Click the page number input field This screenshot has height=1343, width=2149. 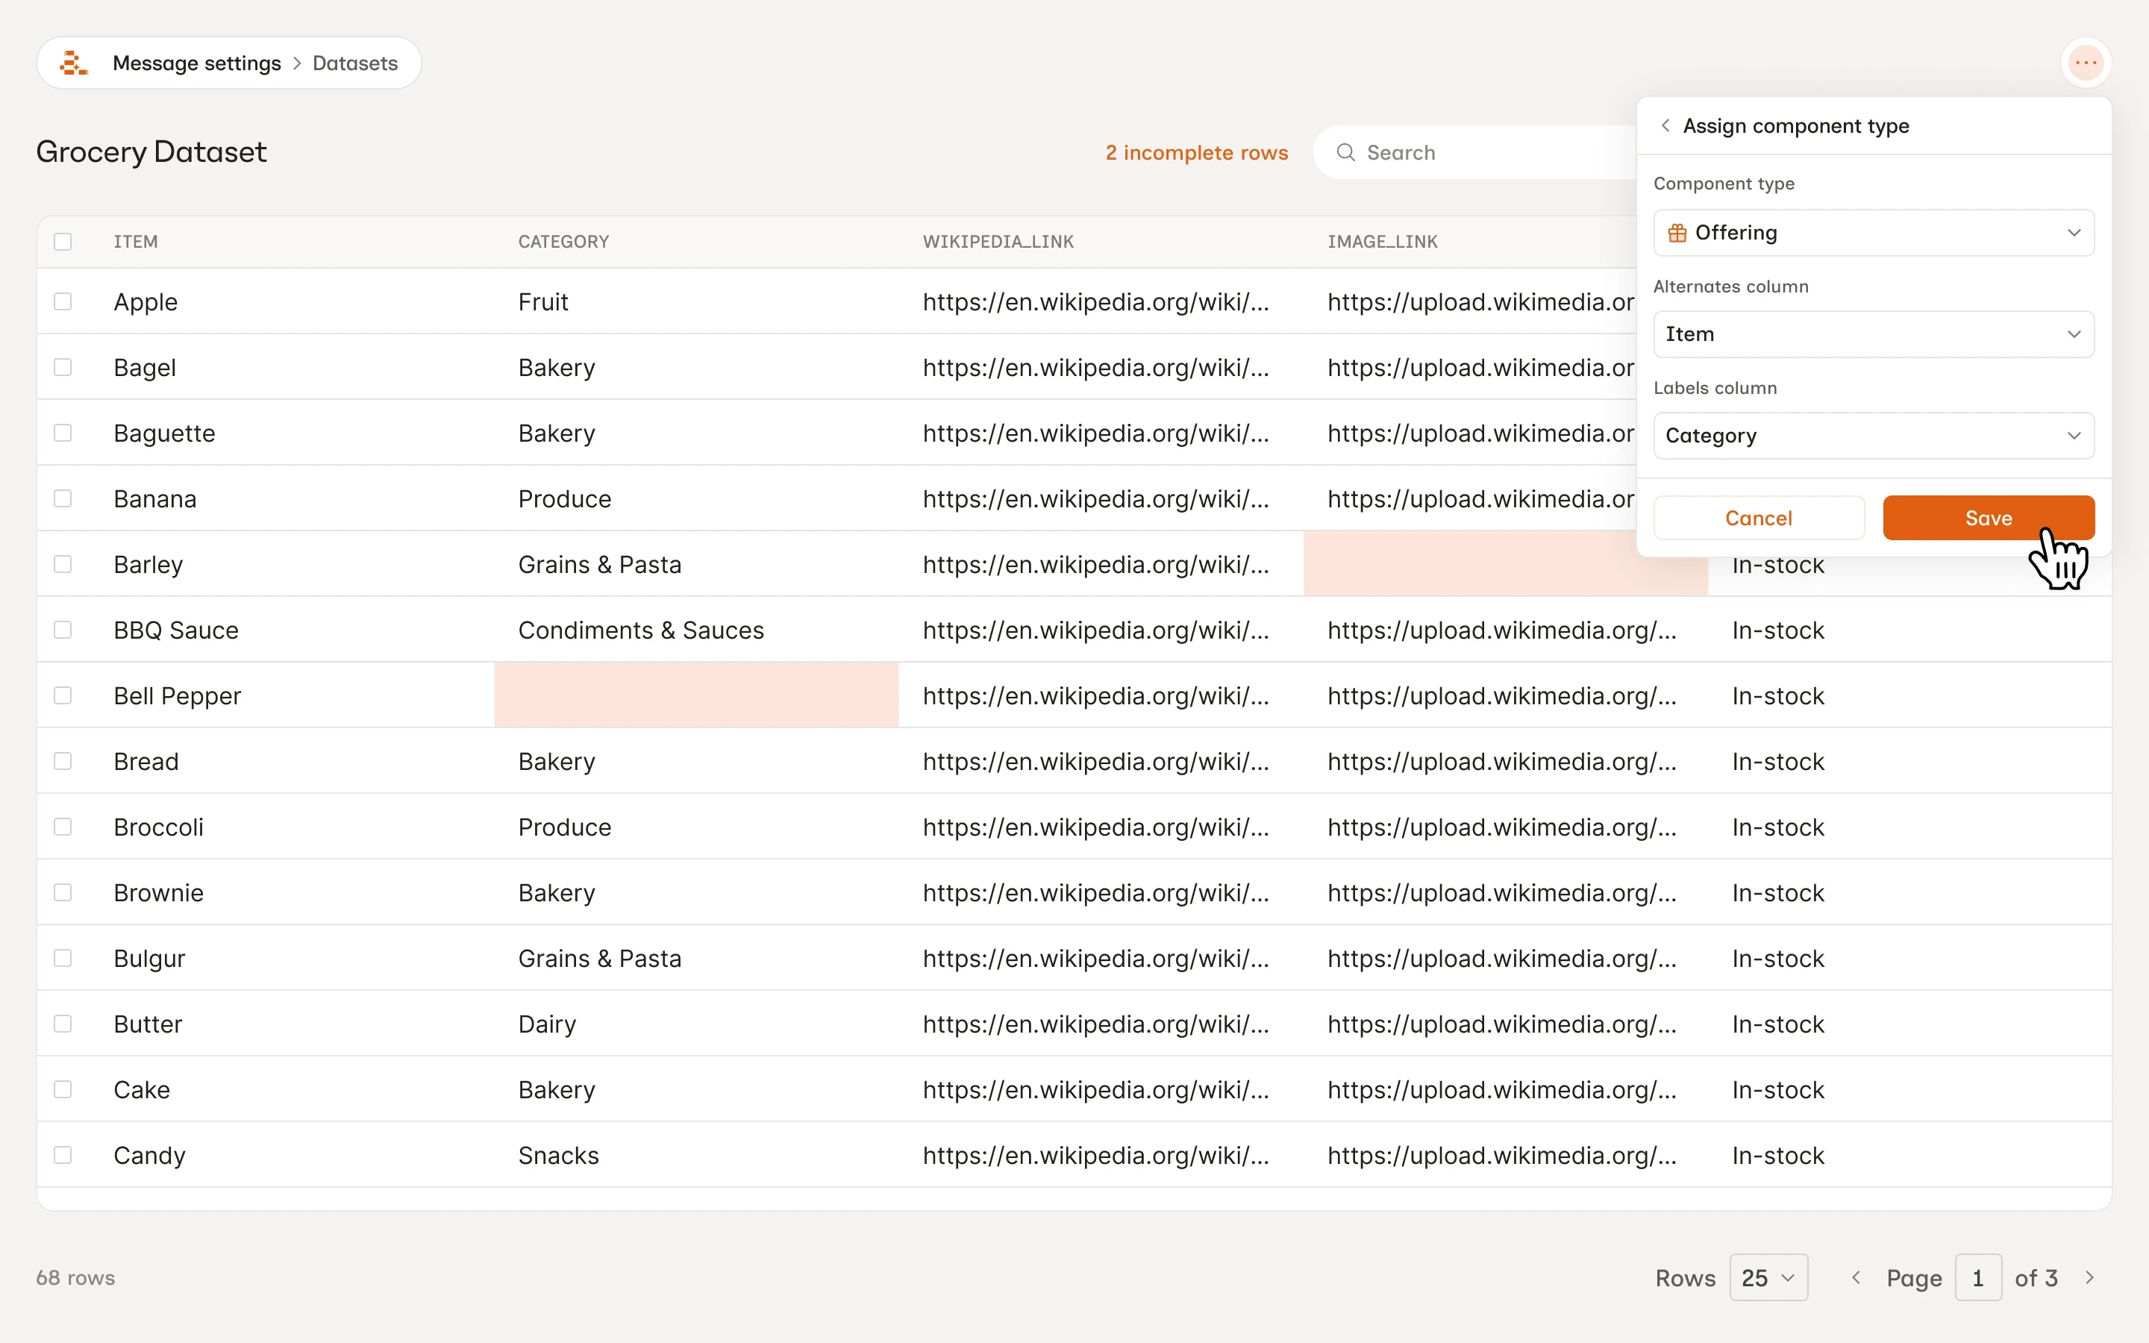pyautogui.click(x=1977, y=1277)
